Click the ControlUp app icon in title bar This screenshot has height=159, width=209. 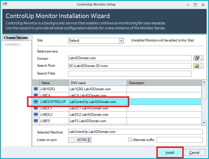[5, 4]
